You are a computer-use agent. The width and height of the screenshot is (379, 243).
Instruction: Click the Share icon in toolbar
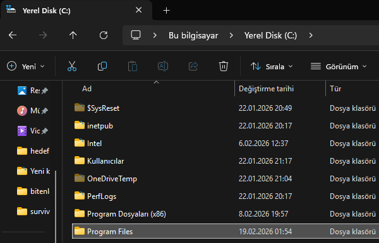tap(193, 66)
